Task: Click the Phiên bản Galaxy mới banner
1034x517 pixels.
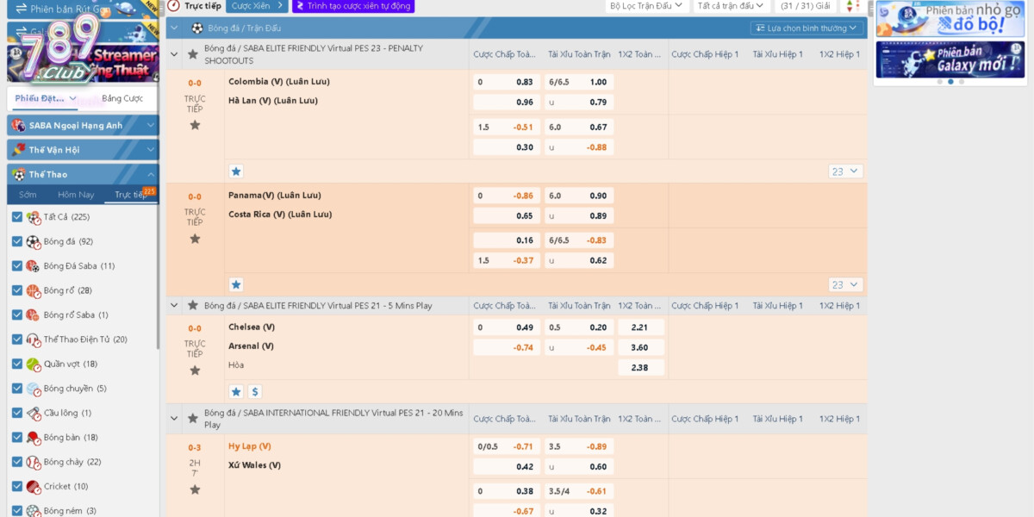Action: pos(950,60)
